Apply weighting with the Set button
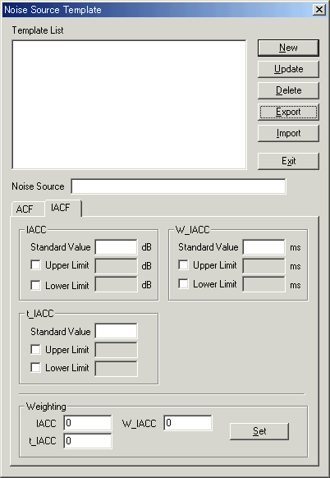The height and width of the screenshot is (478, 330). [259, 431]
